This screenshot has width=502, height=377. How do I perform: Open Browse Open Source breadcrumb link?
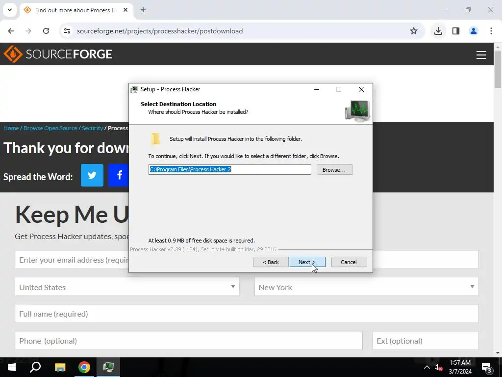click(x=50, y=128)
